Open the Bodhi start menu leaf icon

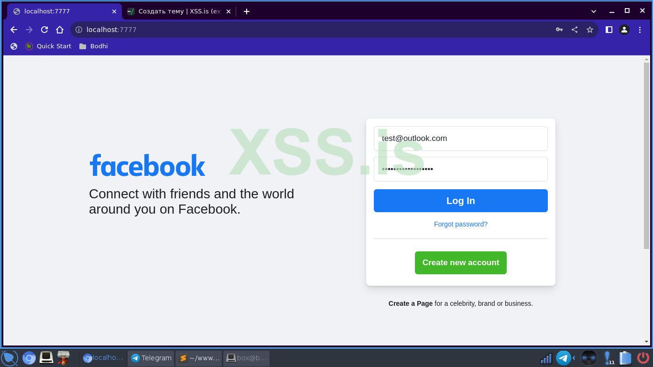tap(10, 358)
